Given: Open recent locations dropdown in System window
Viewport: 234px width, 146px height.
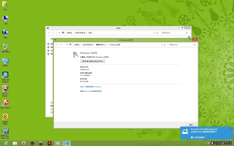Looking at the screenshot, I should [x=56, y=33].
